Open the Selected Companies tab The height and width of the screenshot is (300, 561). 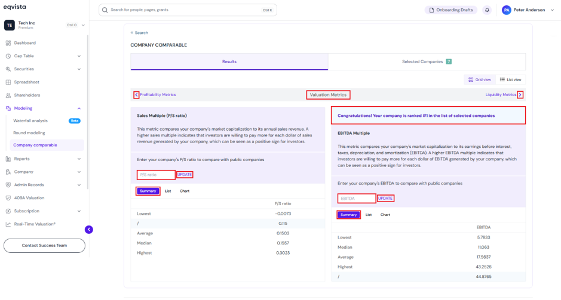click(x=427, y=62)
